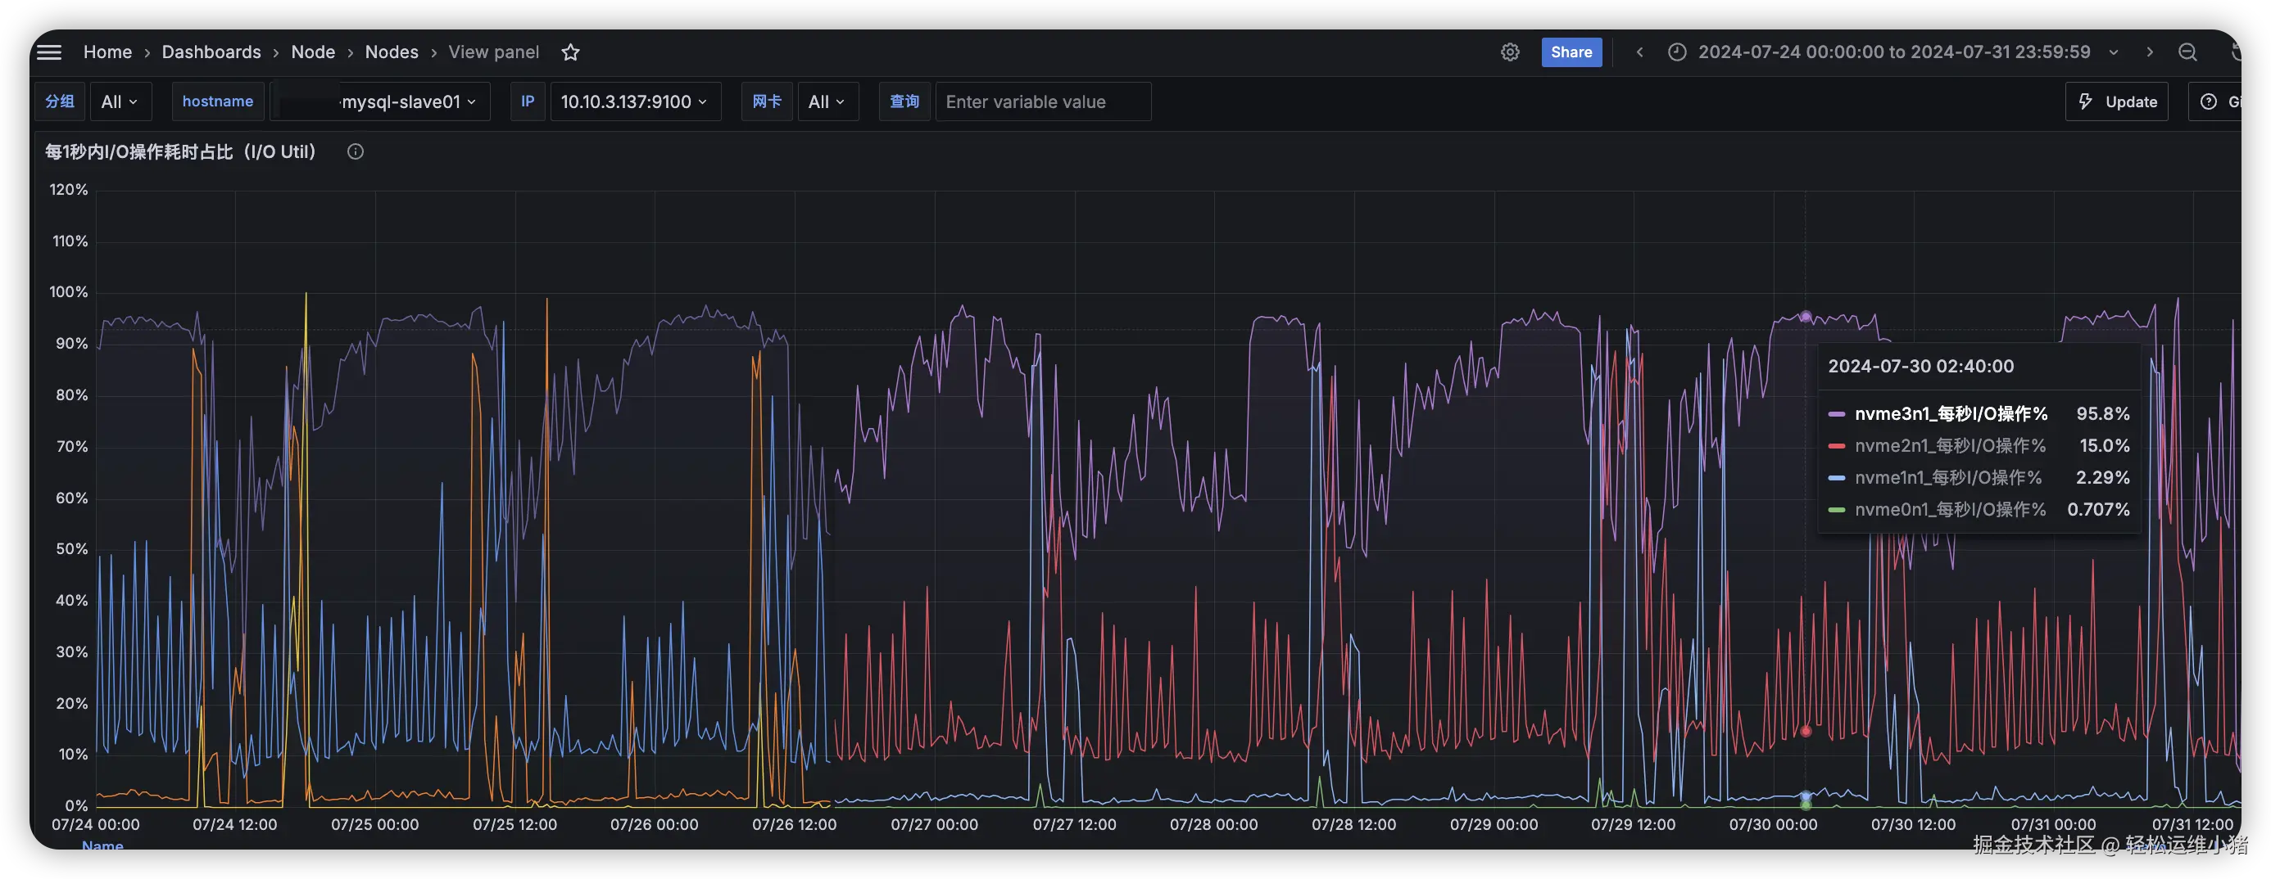
Task: Star this dashboard as favorite
Action: (x=570, y=52)
